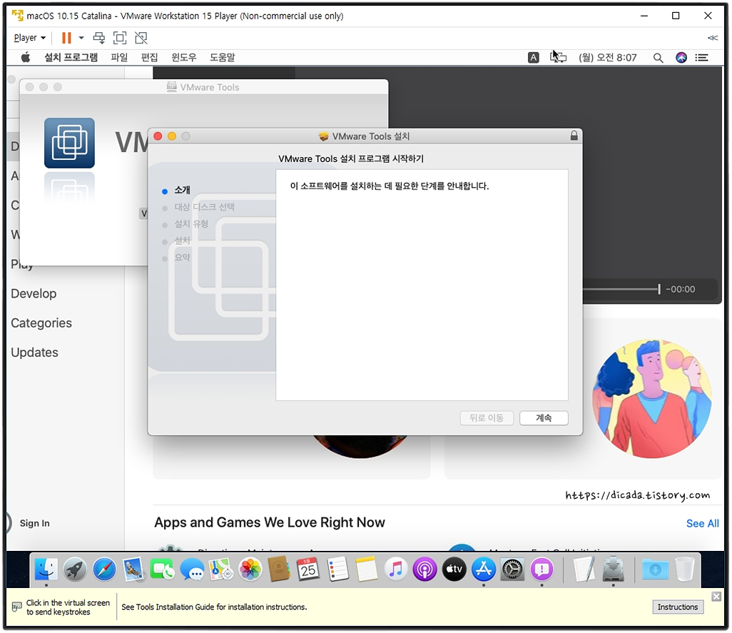732x633 pixels.
Task: Open the 설치 프로그램 menu
Action: [x=71, y=57]
